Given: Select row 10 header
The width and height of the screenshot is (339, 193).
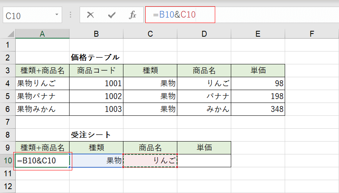Looking at the screenshot, I should pos(7,161).
